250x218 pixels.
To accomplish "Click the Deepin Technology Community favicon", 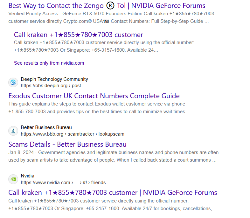I will click(13, 82).
